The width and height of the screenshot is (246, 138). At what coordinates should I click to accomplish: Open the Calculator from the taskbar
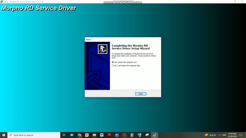pyautogui.click(x=132, y=135)
